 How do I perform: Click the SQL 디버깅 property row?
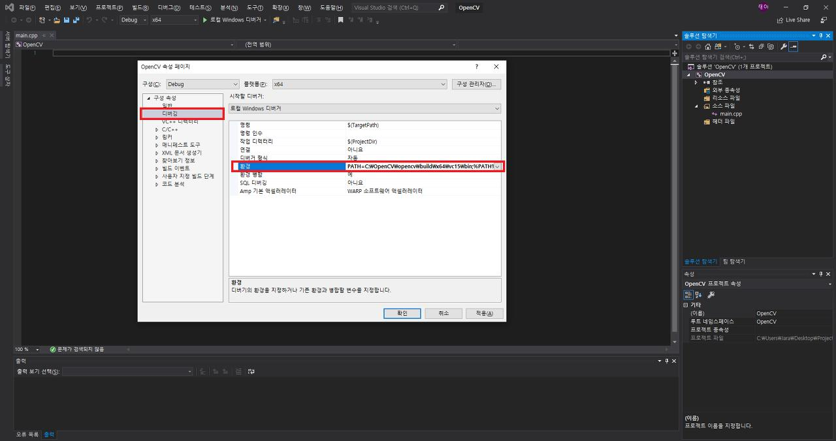click(365, 183)
